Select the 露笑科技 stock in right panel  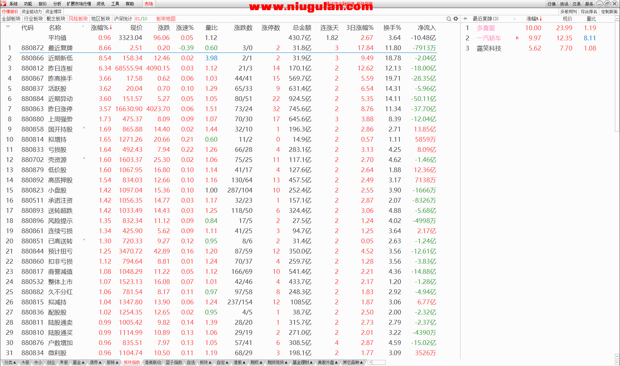coord(489,48)
